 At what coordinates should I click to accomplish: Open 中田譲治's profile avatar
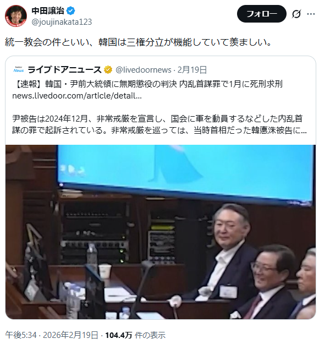click(16, 16)
